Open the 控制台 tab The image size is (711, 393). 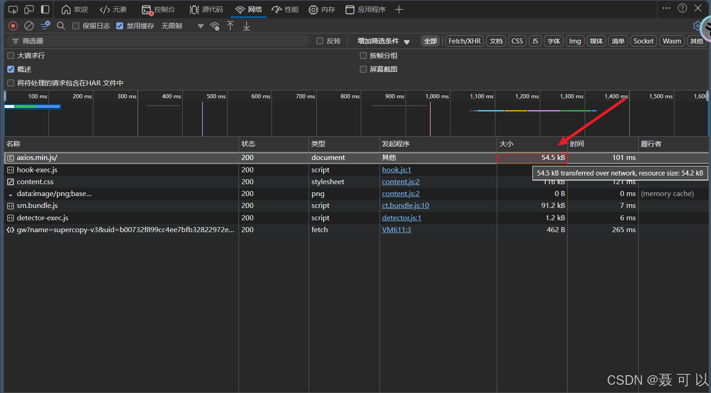pyautogui.click(x=158, y=10)
